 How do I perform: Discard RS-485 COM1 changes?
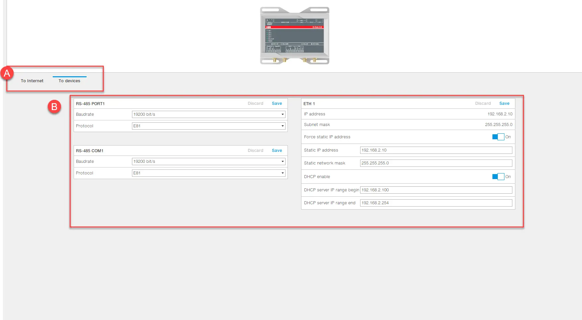(255, 151)
